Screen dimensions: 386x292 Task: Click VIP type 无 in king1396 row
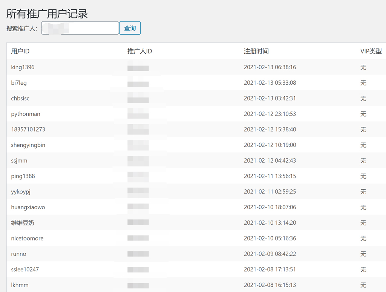(x=363, y=67)
